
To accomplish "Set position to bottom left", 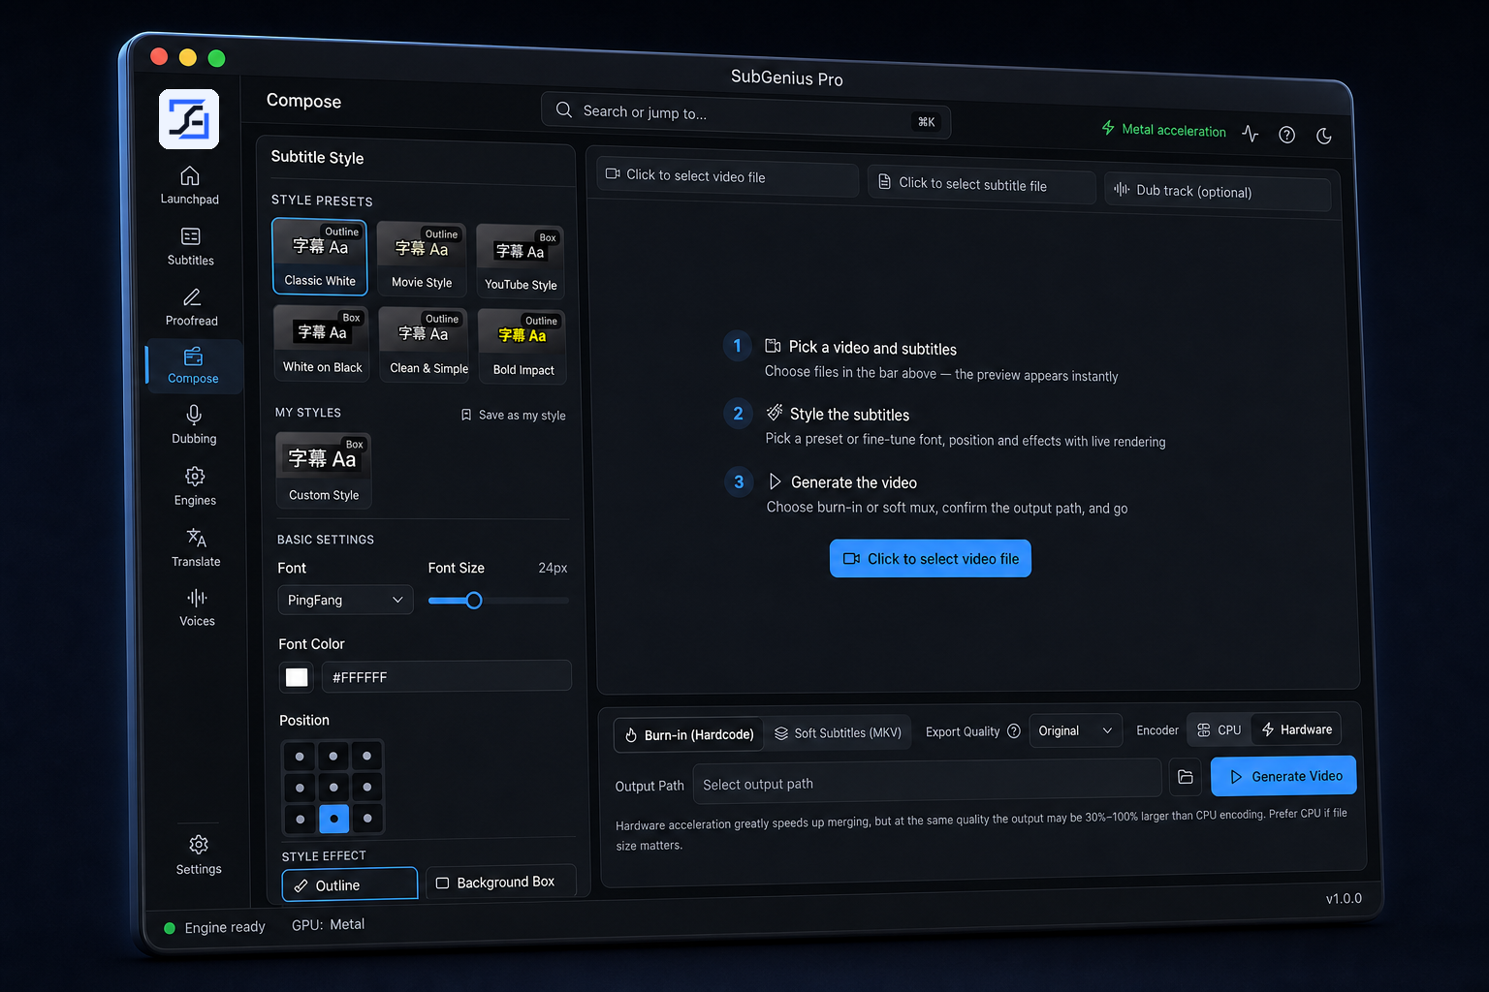I will [301, 820].
